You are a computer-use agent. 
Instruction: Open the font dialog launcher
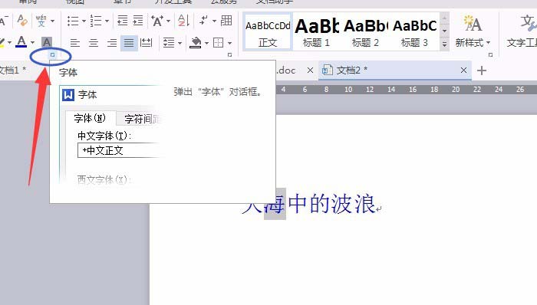point(52,54)
